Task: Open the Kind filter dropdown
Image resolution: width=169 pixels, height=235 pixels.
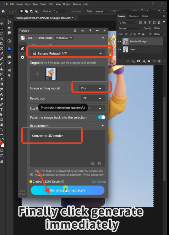Action: tap(127, 22)
